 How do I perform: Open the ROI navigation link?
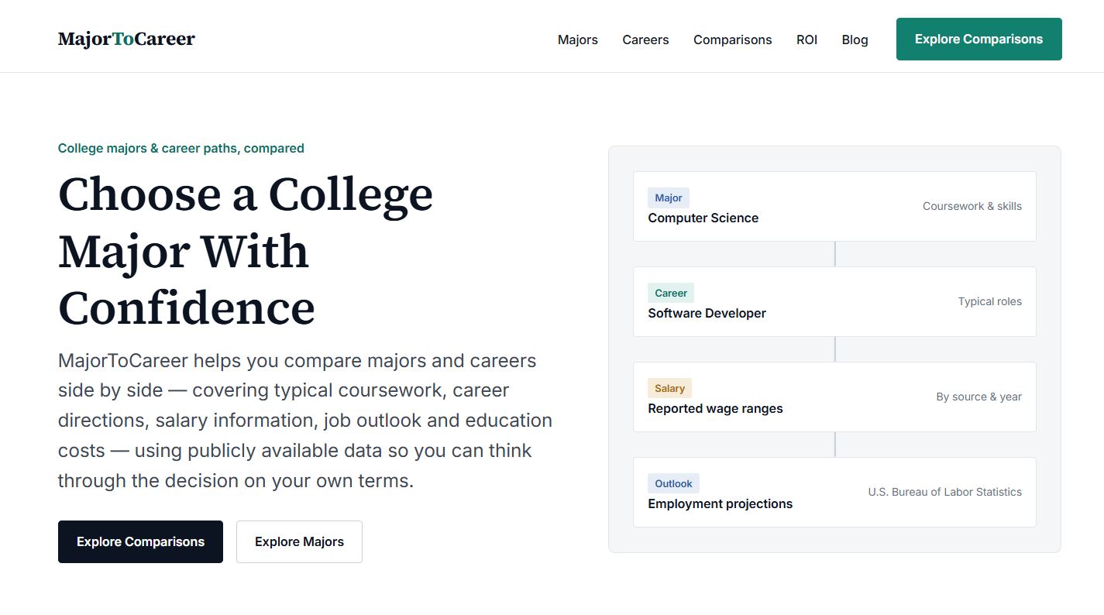tap(807, 40)
